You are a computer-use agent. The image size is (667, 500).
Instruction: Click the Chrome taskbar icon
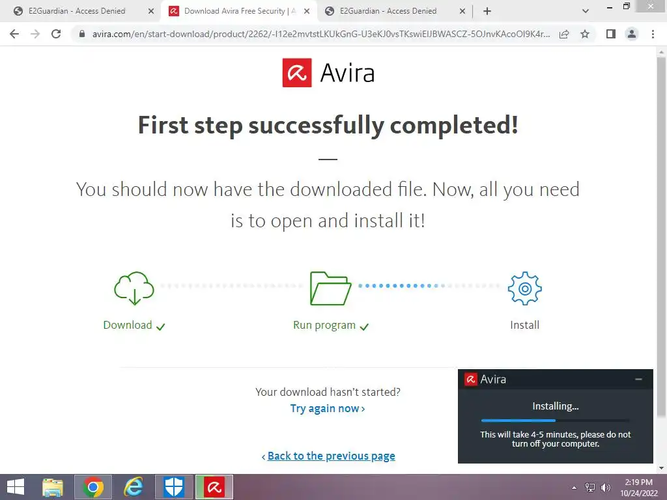(93, 487)
